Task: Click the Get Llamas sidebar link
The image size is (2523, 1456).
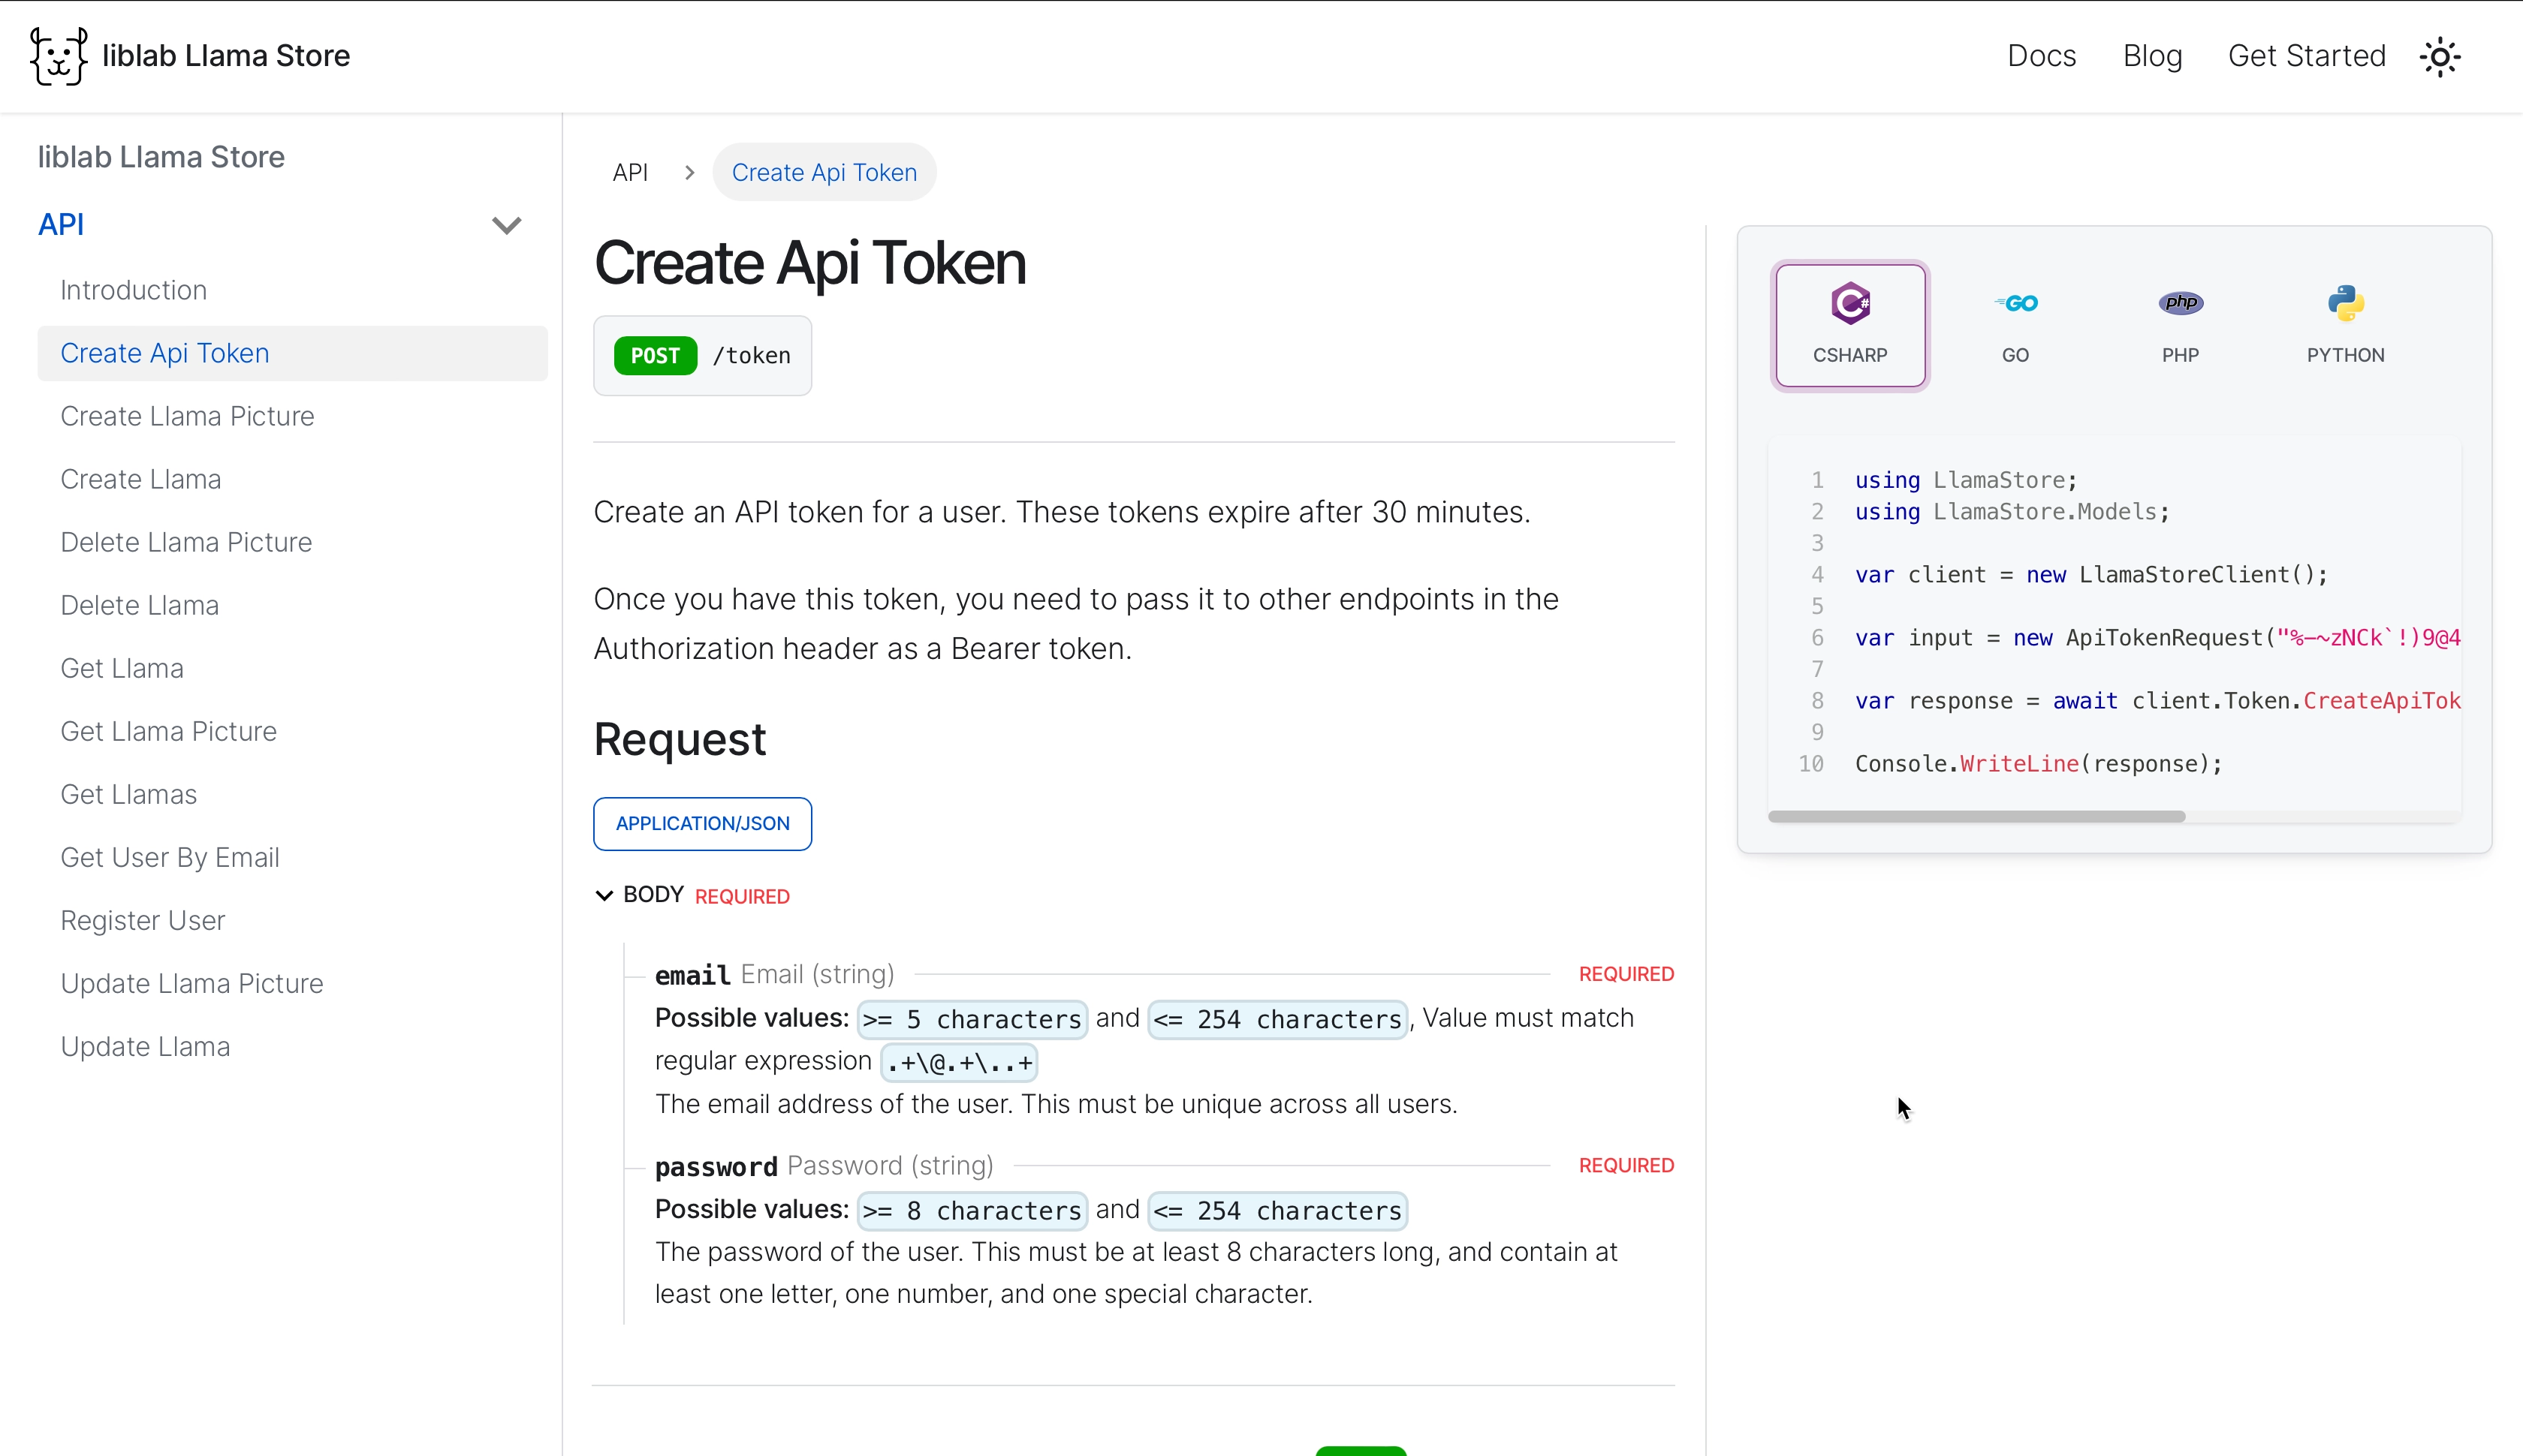Action: (127, 794)
